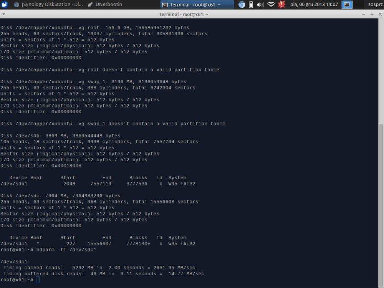The height and width of the screenshot is (288, 384).
Task: Maximize the Terminal window
Action: coord(372,15)
